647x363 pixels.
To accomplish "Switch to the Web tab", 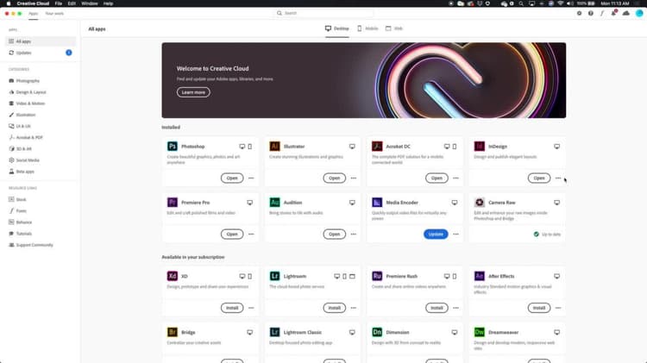I will pos(394,28).
